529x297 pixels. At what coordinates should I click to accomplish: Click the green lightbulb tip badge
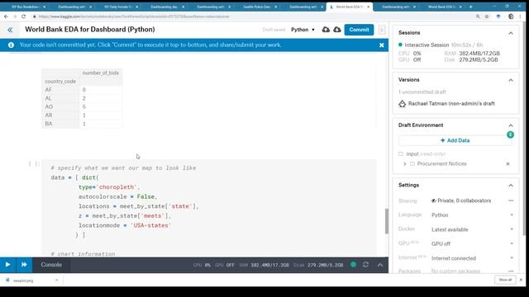[510, 134]
